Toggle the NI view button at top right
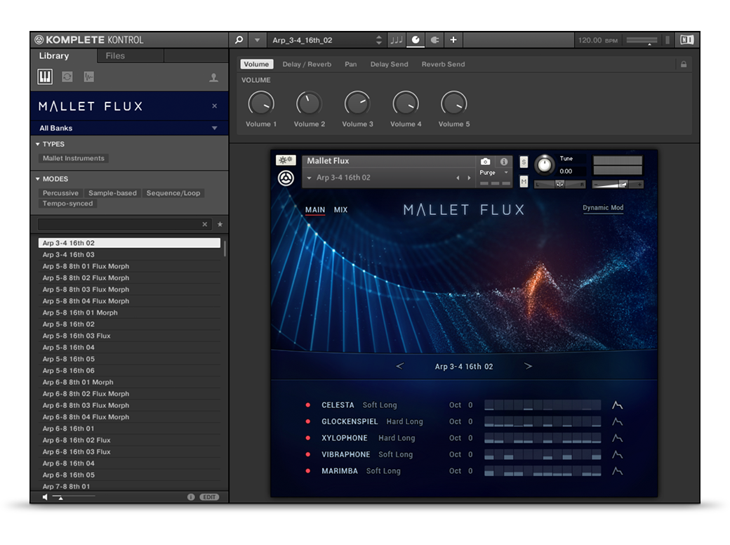The image size is (730, 545). pyautogui.click(x=686, y=40)
